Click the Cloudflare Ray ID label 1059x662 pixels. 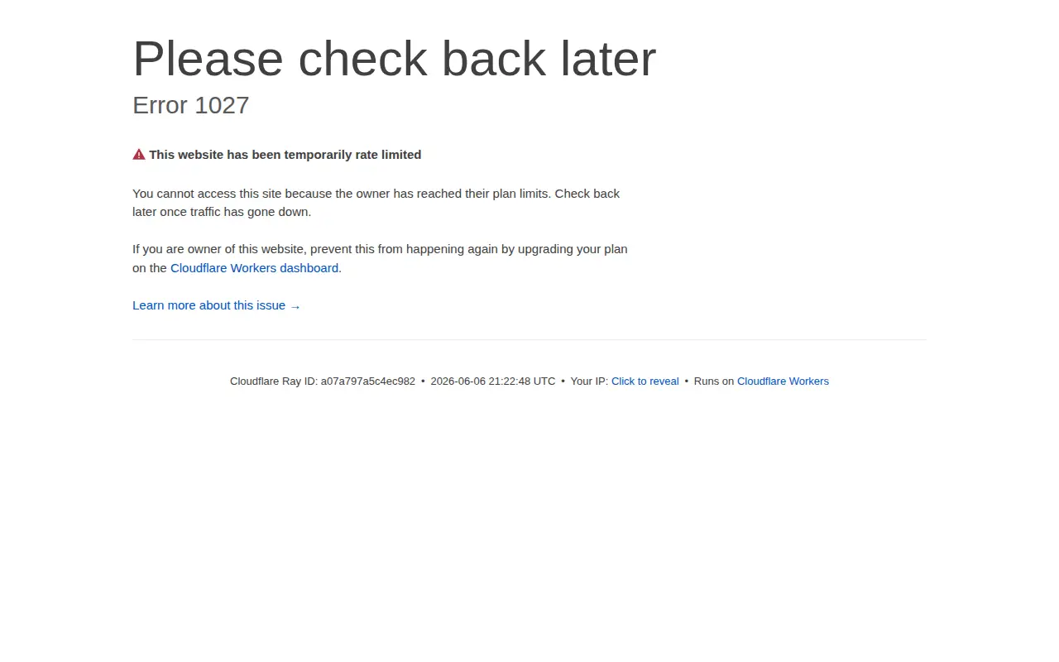point(274,381)
